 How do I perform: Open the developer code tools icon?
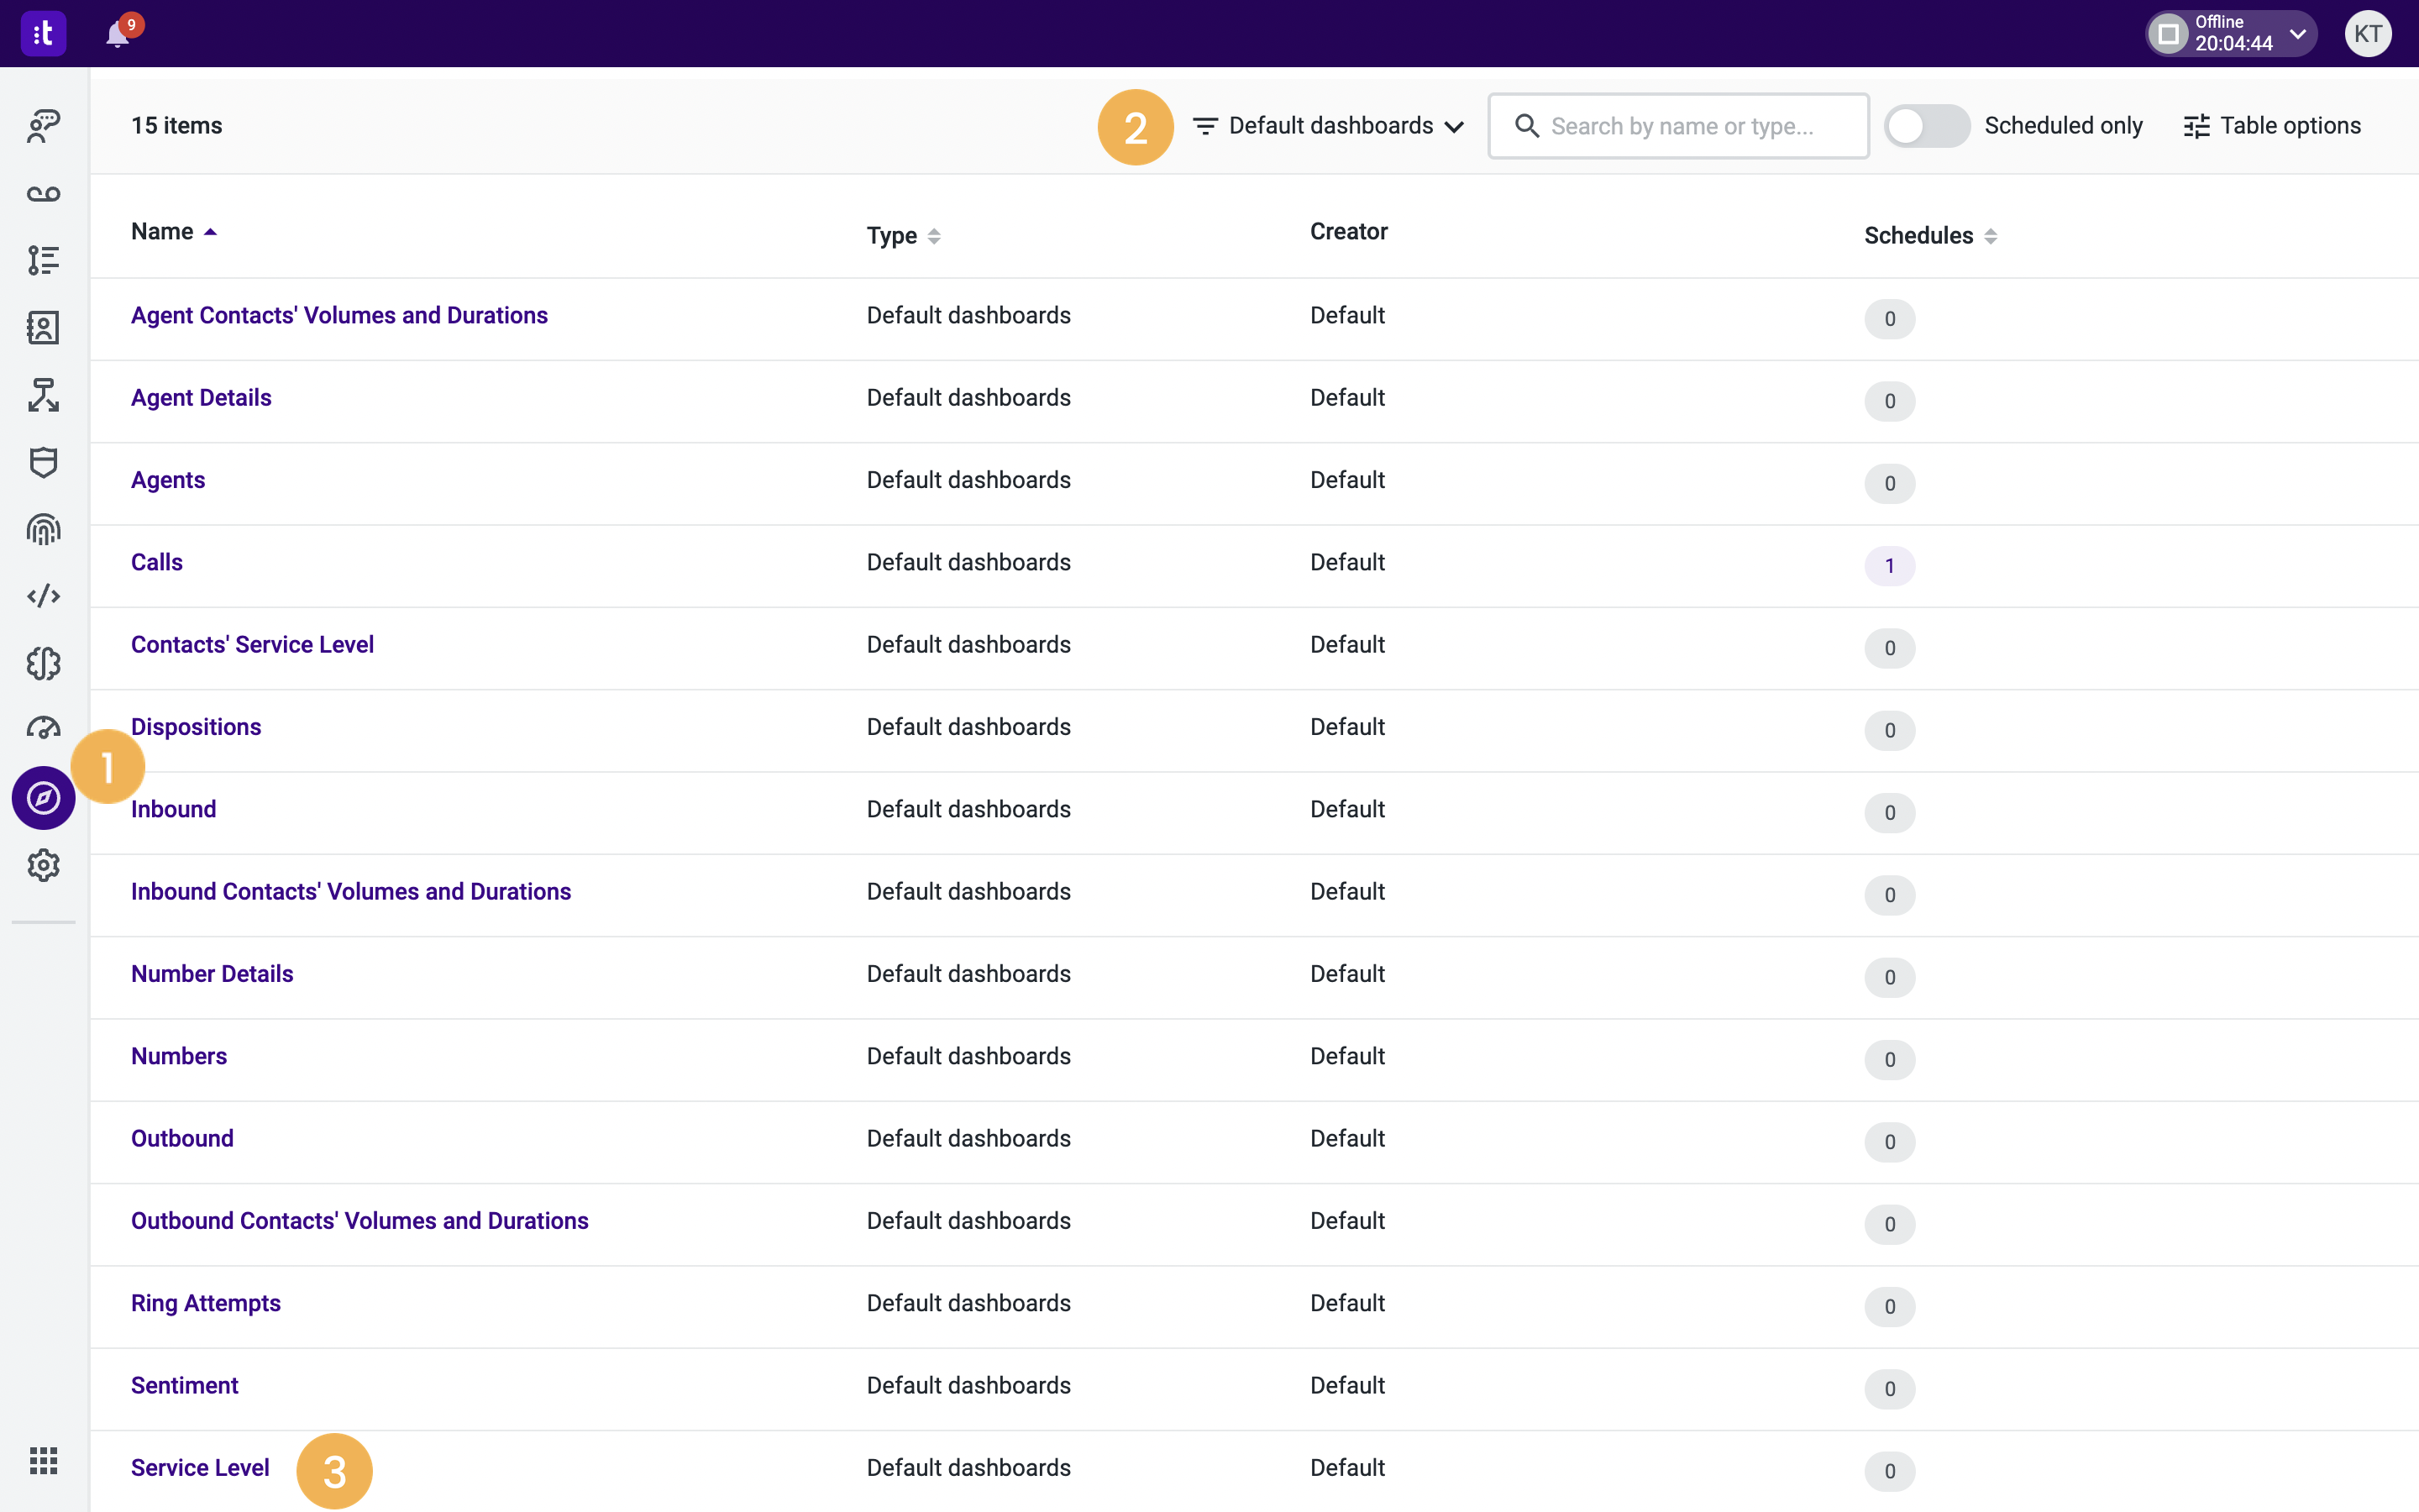43,595
